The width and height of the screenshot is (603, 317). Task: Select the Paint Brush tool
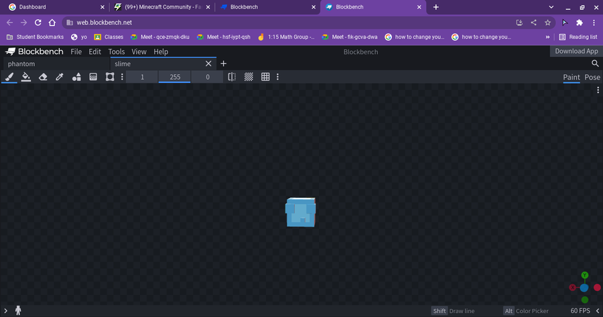click(9, 77)
